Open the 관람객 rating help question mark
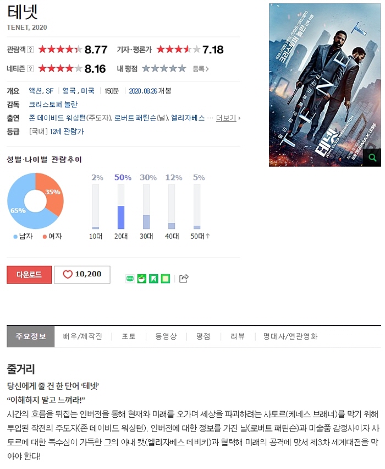This screenshot has width=385, height=469. coord(30,50)
